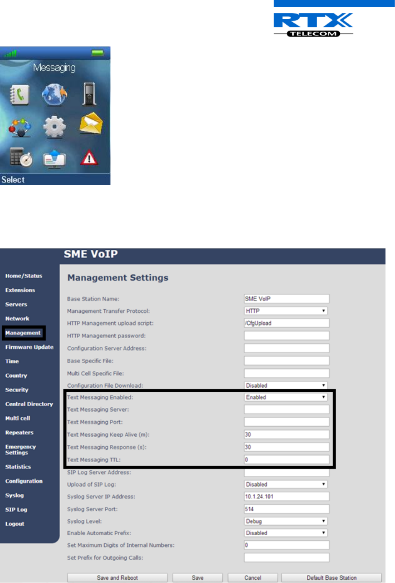Open Extensions in sidebar
The image size is (395, 583).
pos(20,290)
